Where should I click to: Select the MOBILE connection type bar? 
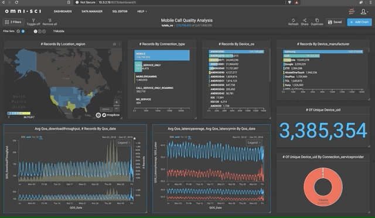[x=162, y=55]
